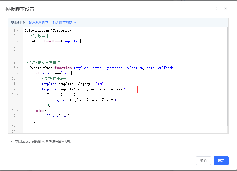Viewport: 237px width, 171px height.
Task: Collapse the setTimeout block at line 13
Action: pyautogui.click(x=18, y=95)
